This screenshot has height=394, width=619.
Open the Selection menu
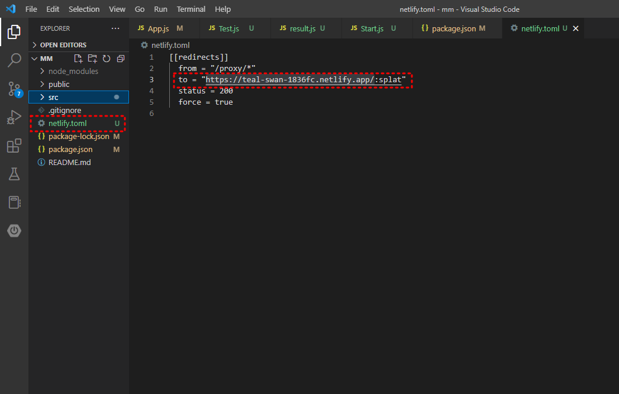click(x=84, y=9)
